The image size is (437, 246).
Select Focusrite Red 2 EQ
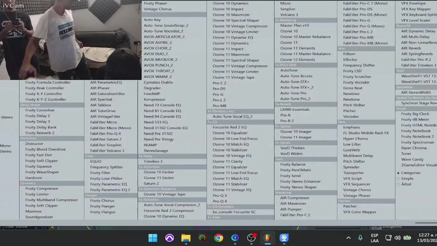pos(229,127)
